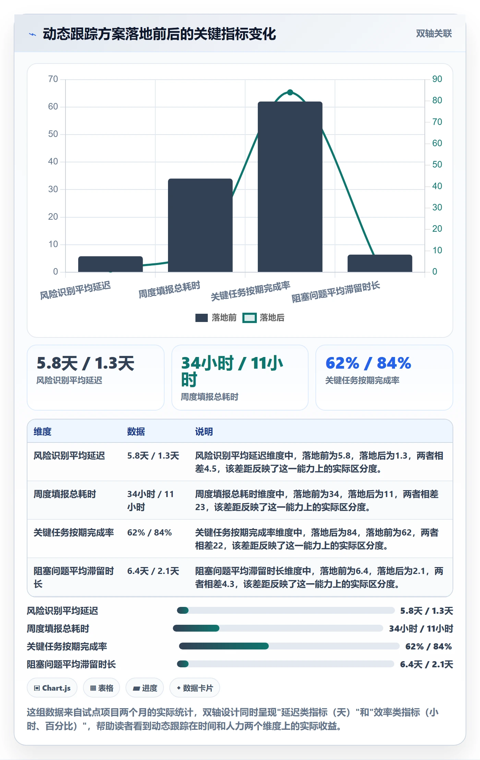Click the 说明 column header
Viewport: 480px width, 760px height.
click(x=204, y=431)
